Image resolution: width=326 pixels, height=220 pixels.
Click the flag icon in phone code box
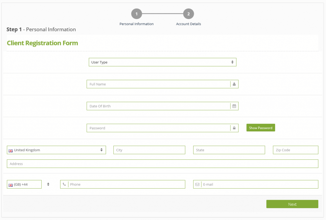click(11, 185)
